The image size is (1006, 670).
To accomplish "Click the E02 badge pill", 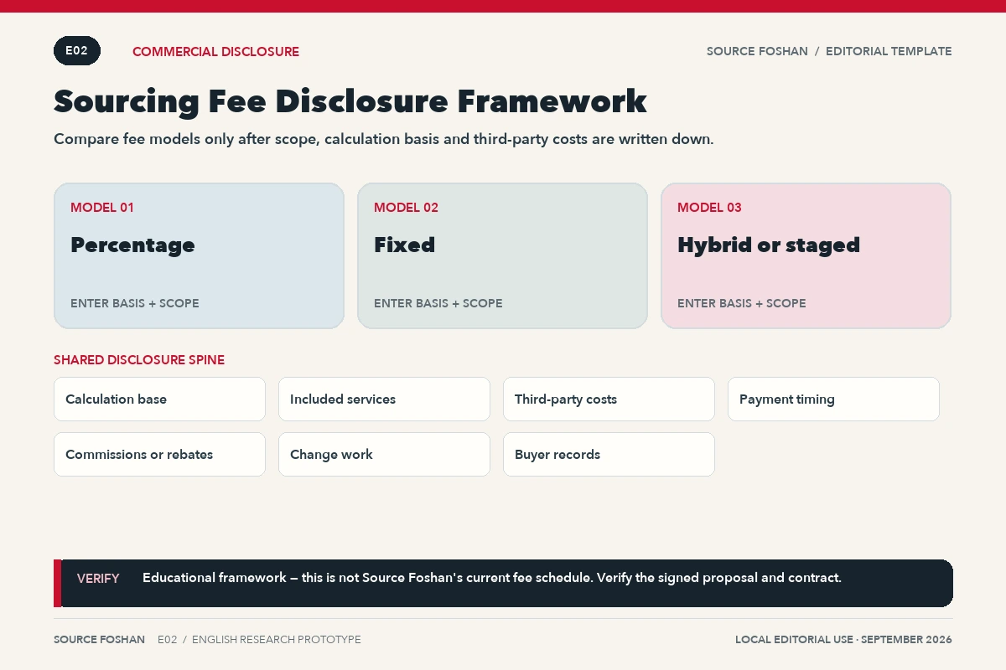I will pos(77,51).
